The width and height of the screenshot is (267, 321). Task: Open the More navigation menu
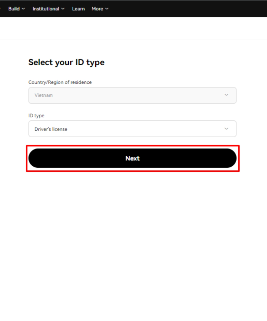point(100,9)
